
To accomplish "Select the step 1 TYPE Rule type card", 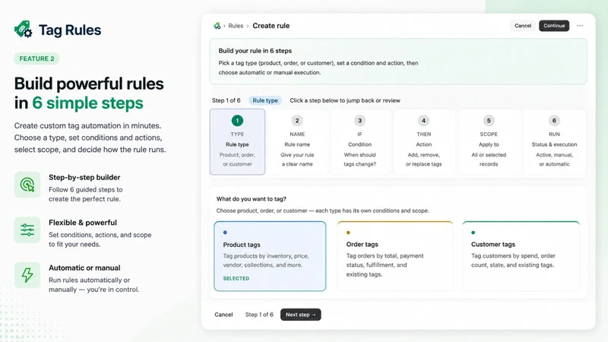I will [237, 141].
